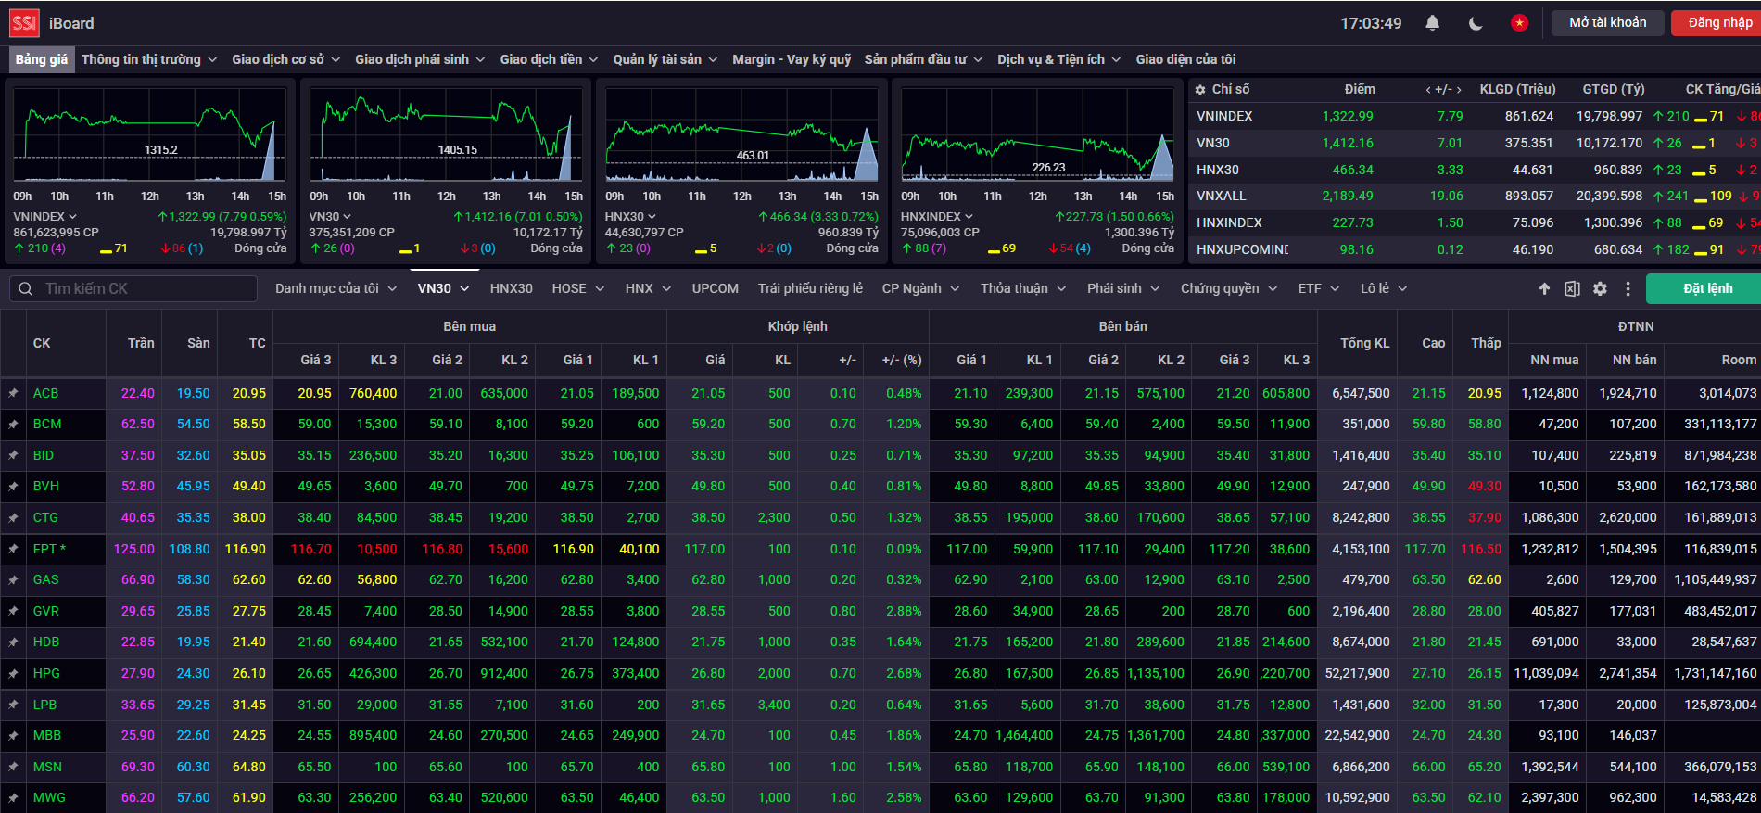Viewport: 1761px width, 813px height.
Task: Open the CP Ngành dropdown
Action: (x=920, y=289)
